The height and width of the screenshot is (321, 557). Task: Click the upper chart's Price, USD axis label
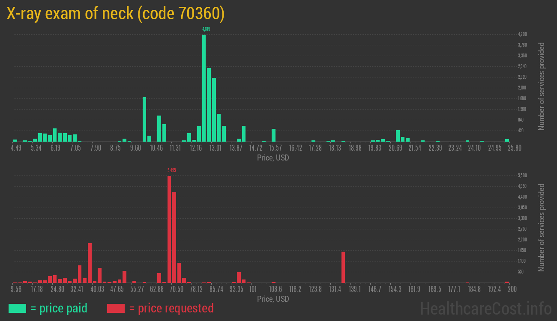pos(273,158)
